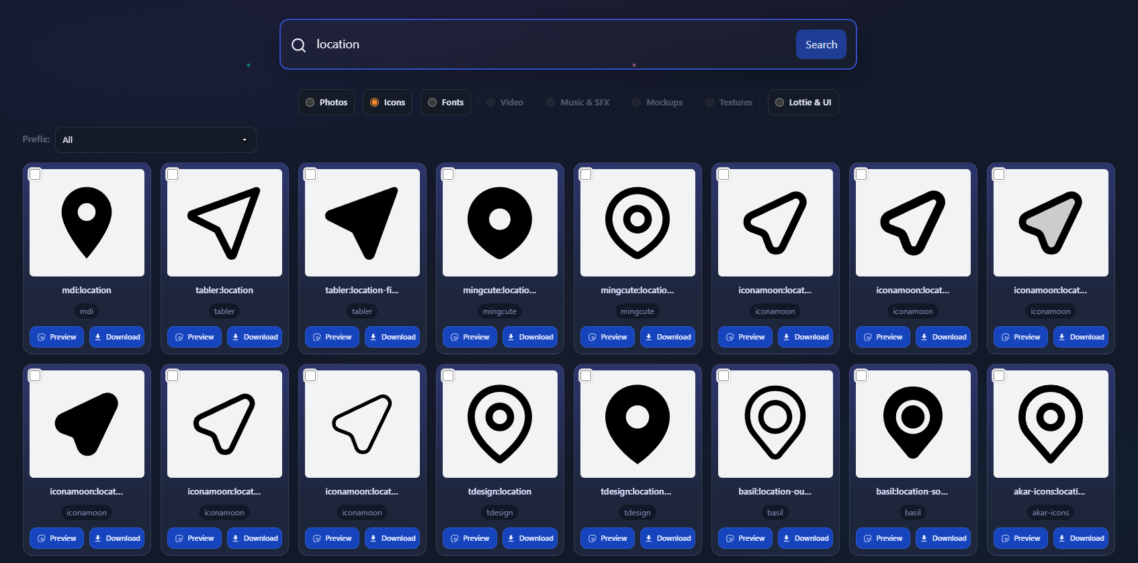Download the akar-icons:locati... icon
The width and height of the screenshot is (1138, 563).
[x=1081, y=538]
